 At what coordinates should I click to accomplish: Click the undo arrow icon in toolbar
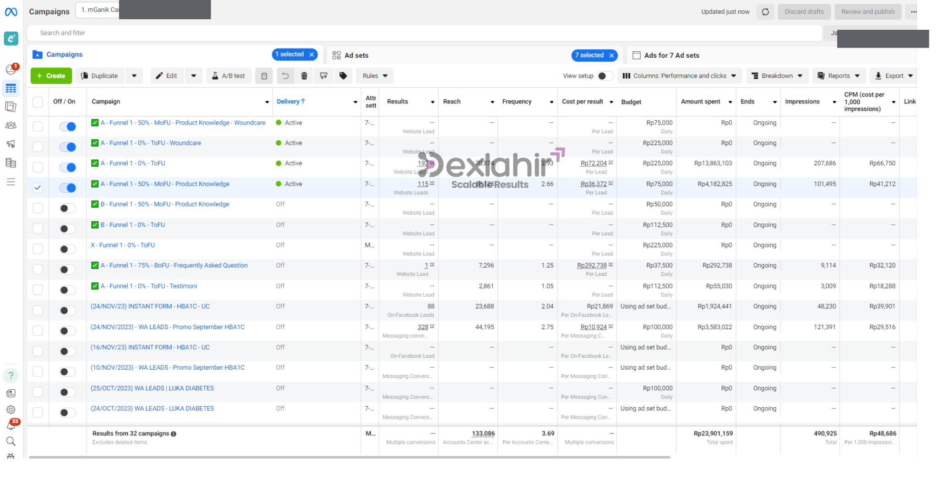click(x=285, y=76)
